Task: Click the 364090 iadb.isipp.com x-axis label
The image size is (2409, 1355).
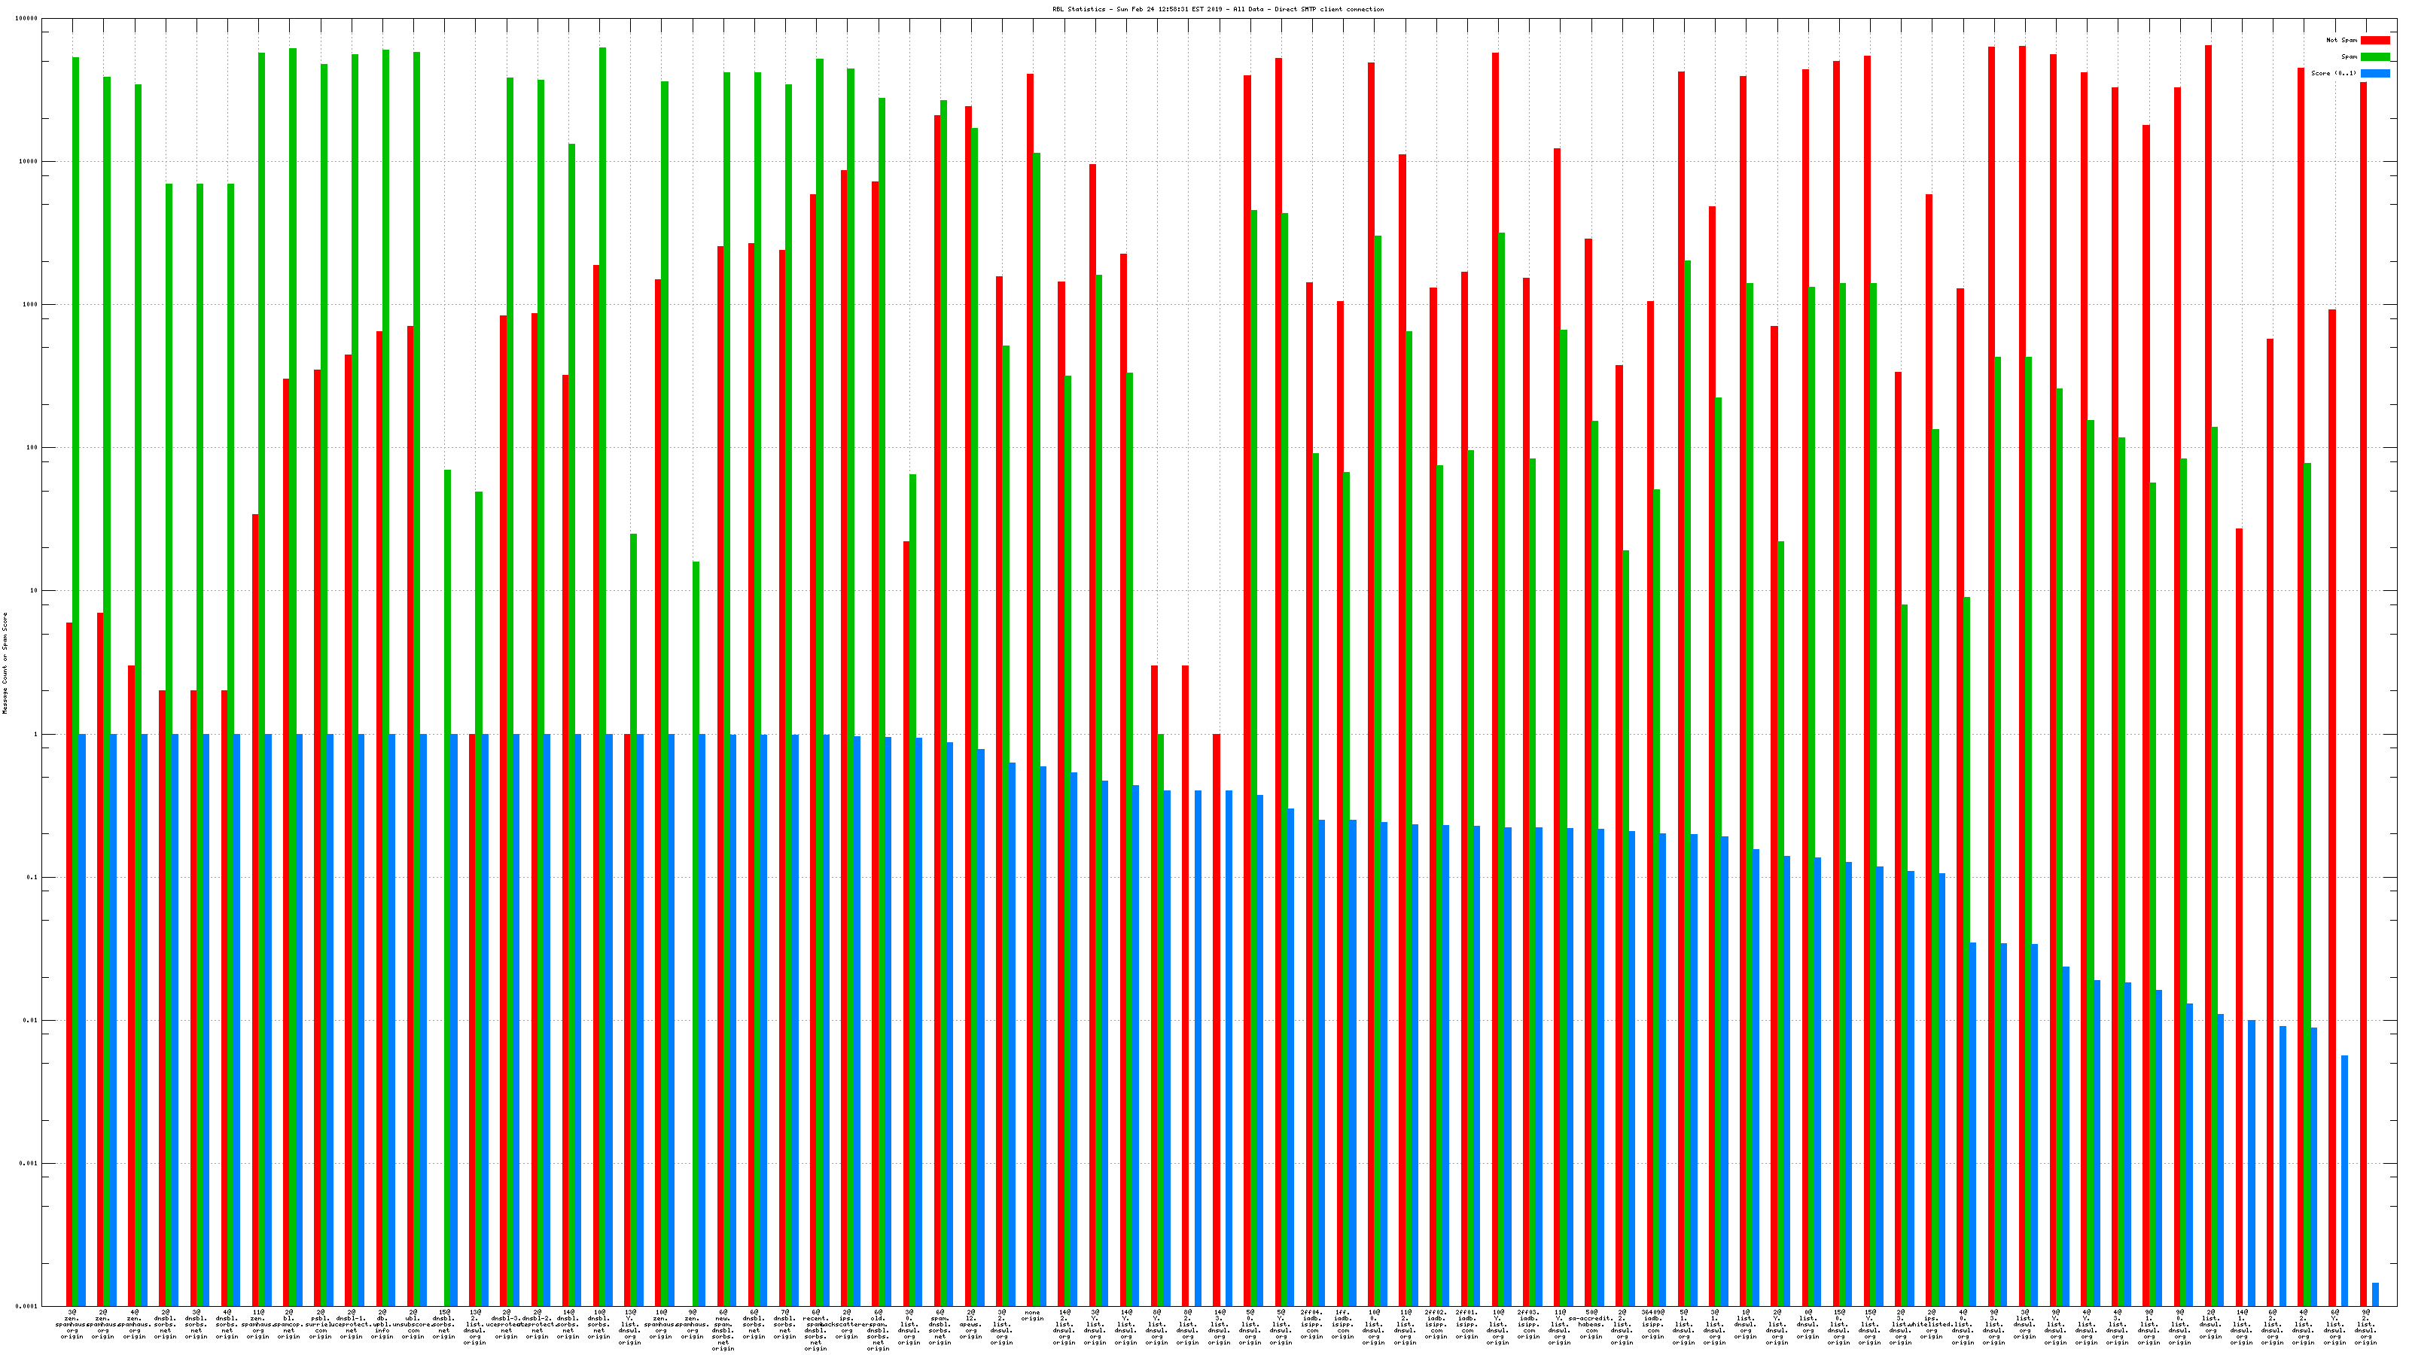Action: [x=1652, y=1324]
